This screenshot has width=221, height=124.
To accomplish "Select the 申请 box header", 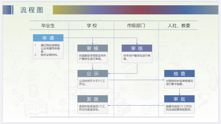I will 48,38.
